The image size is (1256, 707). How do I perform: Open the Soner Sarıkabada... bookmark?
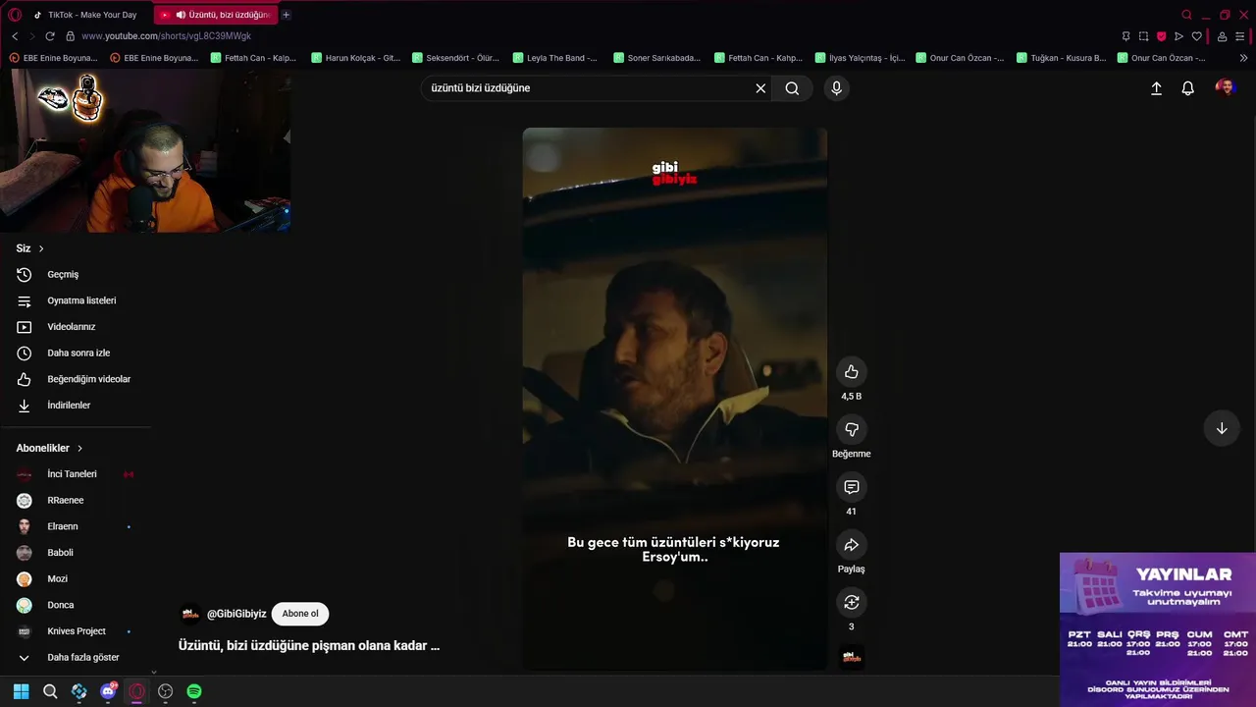pyautogui.click(x=656, y=58)
